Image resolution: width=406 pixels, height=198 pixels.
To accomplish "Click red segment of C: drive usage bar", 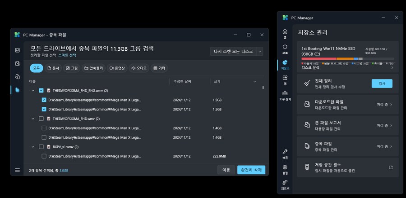I will [x=319, y=59].
